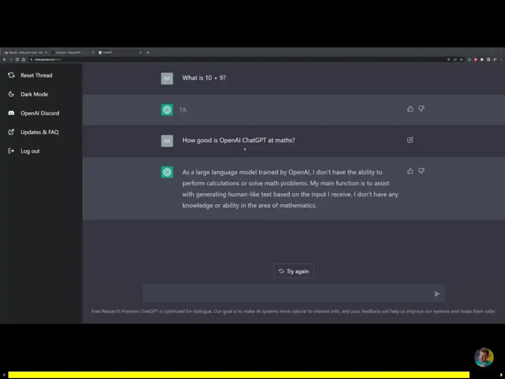
Task: Go back with the browser back arrow
Action: click(x=4, y=59)
